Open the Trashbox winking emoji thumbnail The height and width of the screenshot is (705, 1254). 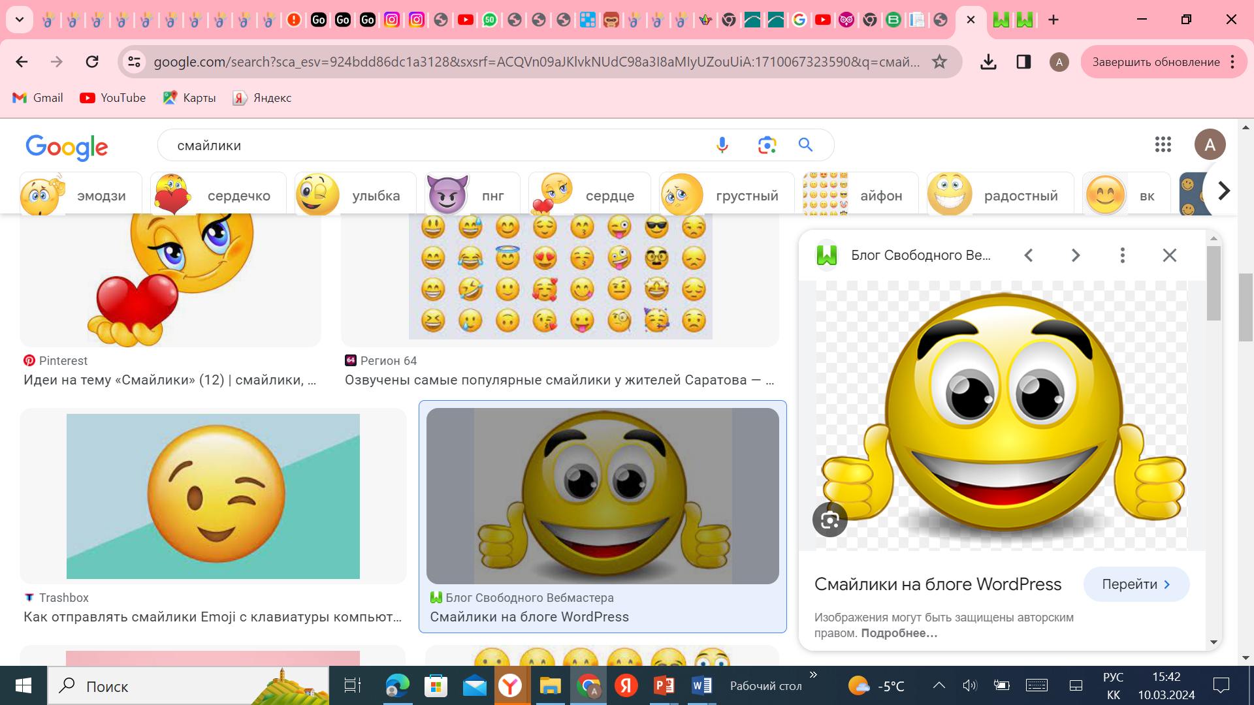[x=213, y=496]
